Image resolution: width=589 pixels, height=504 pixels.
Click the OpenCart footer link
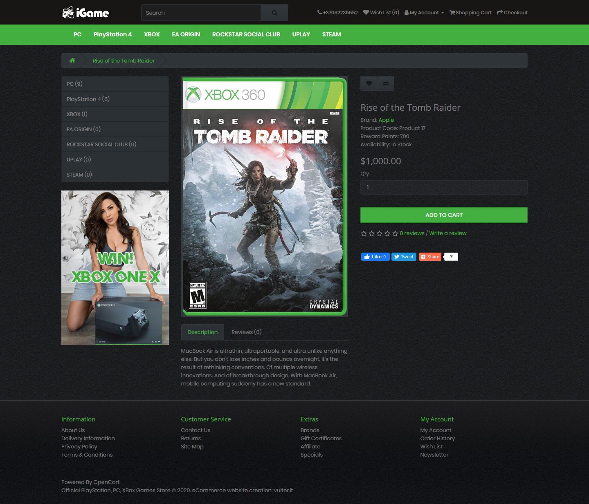(x=106, y=482)
